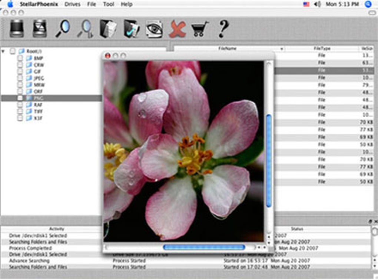Click the RAF folder icon

point(29,104)
